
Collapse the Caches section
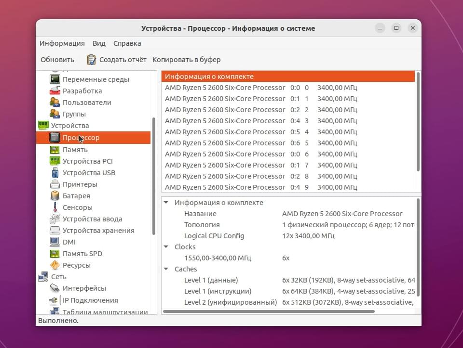pos(166,269)
